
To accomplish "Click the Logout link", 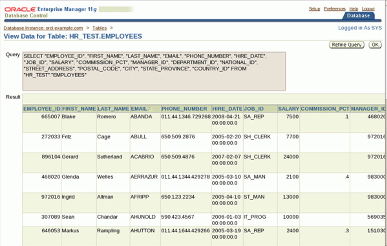I will (368, 9).
